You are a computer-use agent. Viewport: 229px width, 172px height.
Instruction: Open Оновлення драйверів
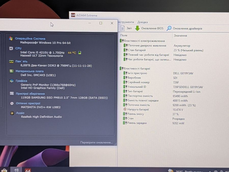[x=187, y=28]
